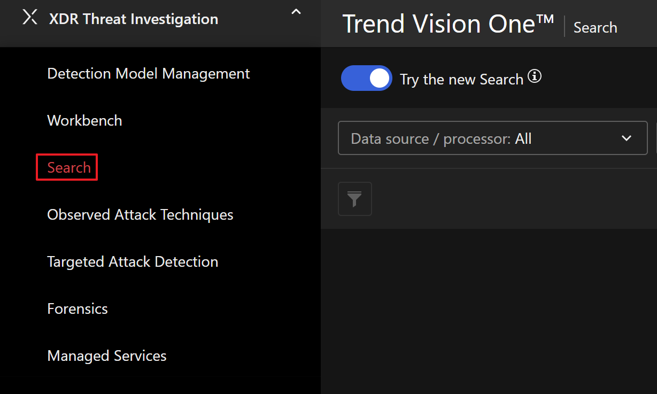
Task: Navigate to Targeted Attack Detection
Action: click(x=133, y=262)
